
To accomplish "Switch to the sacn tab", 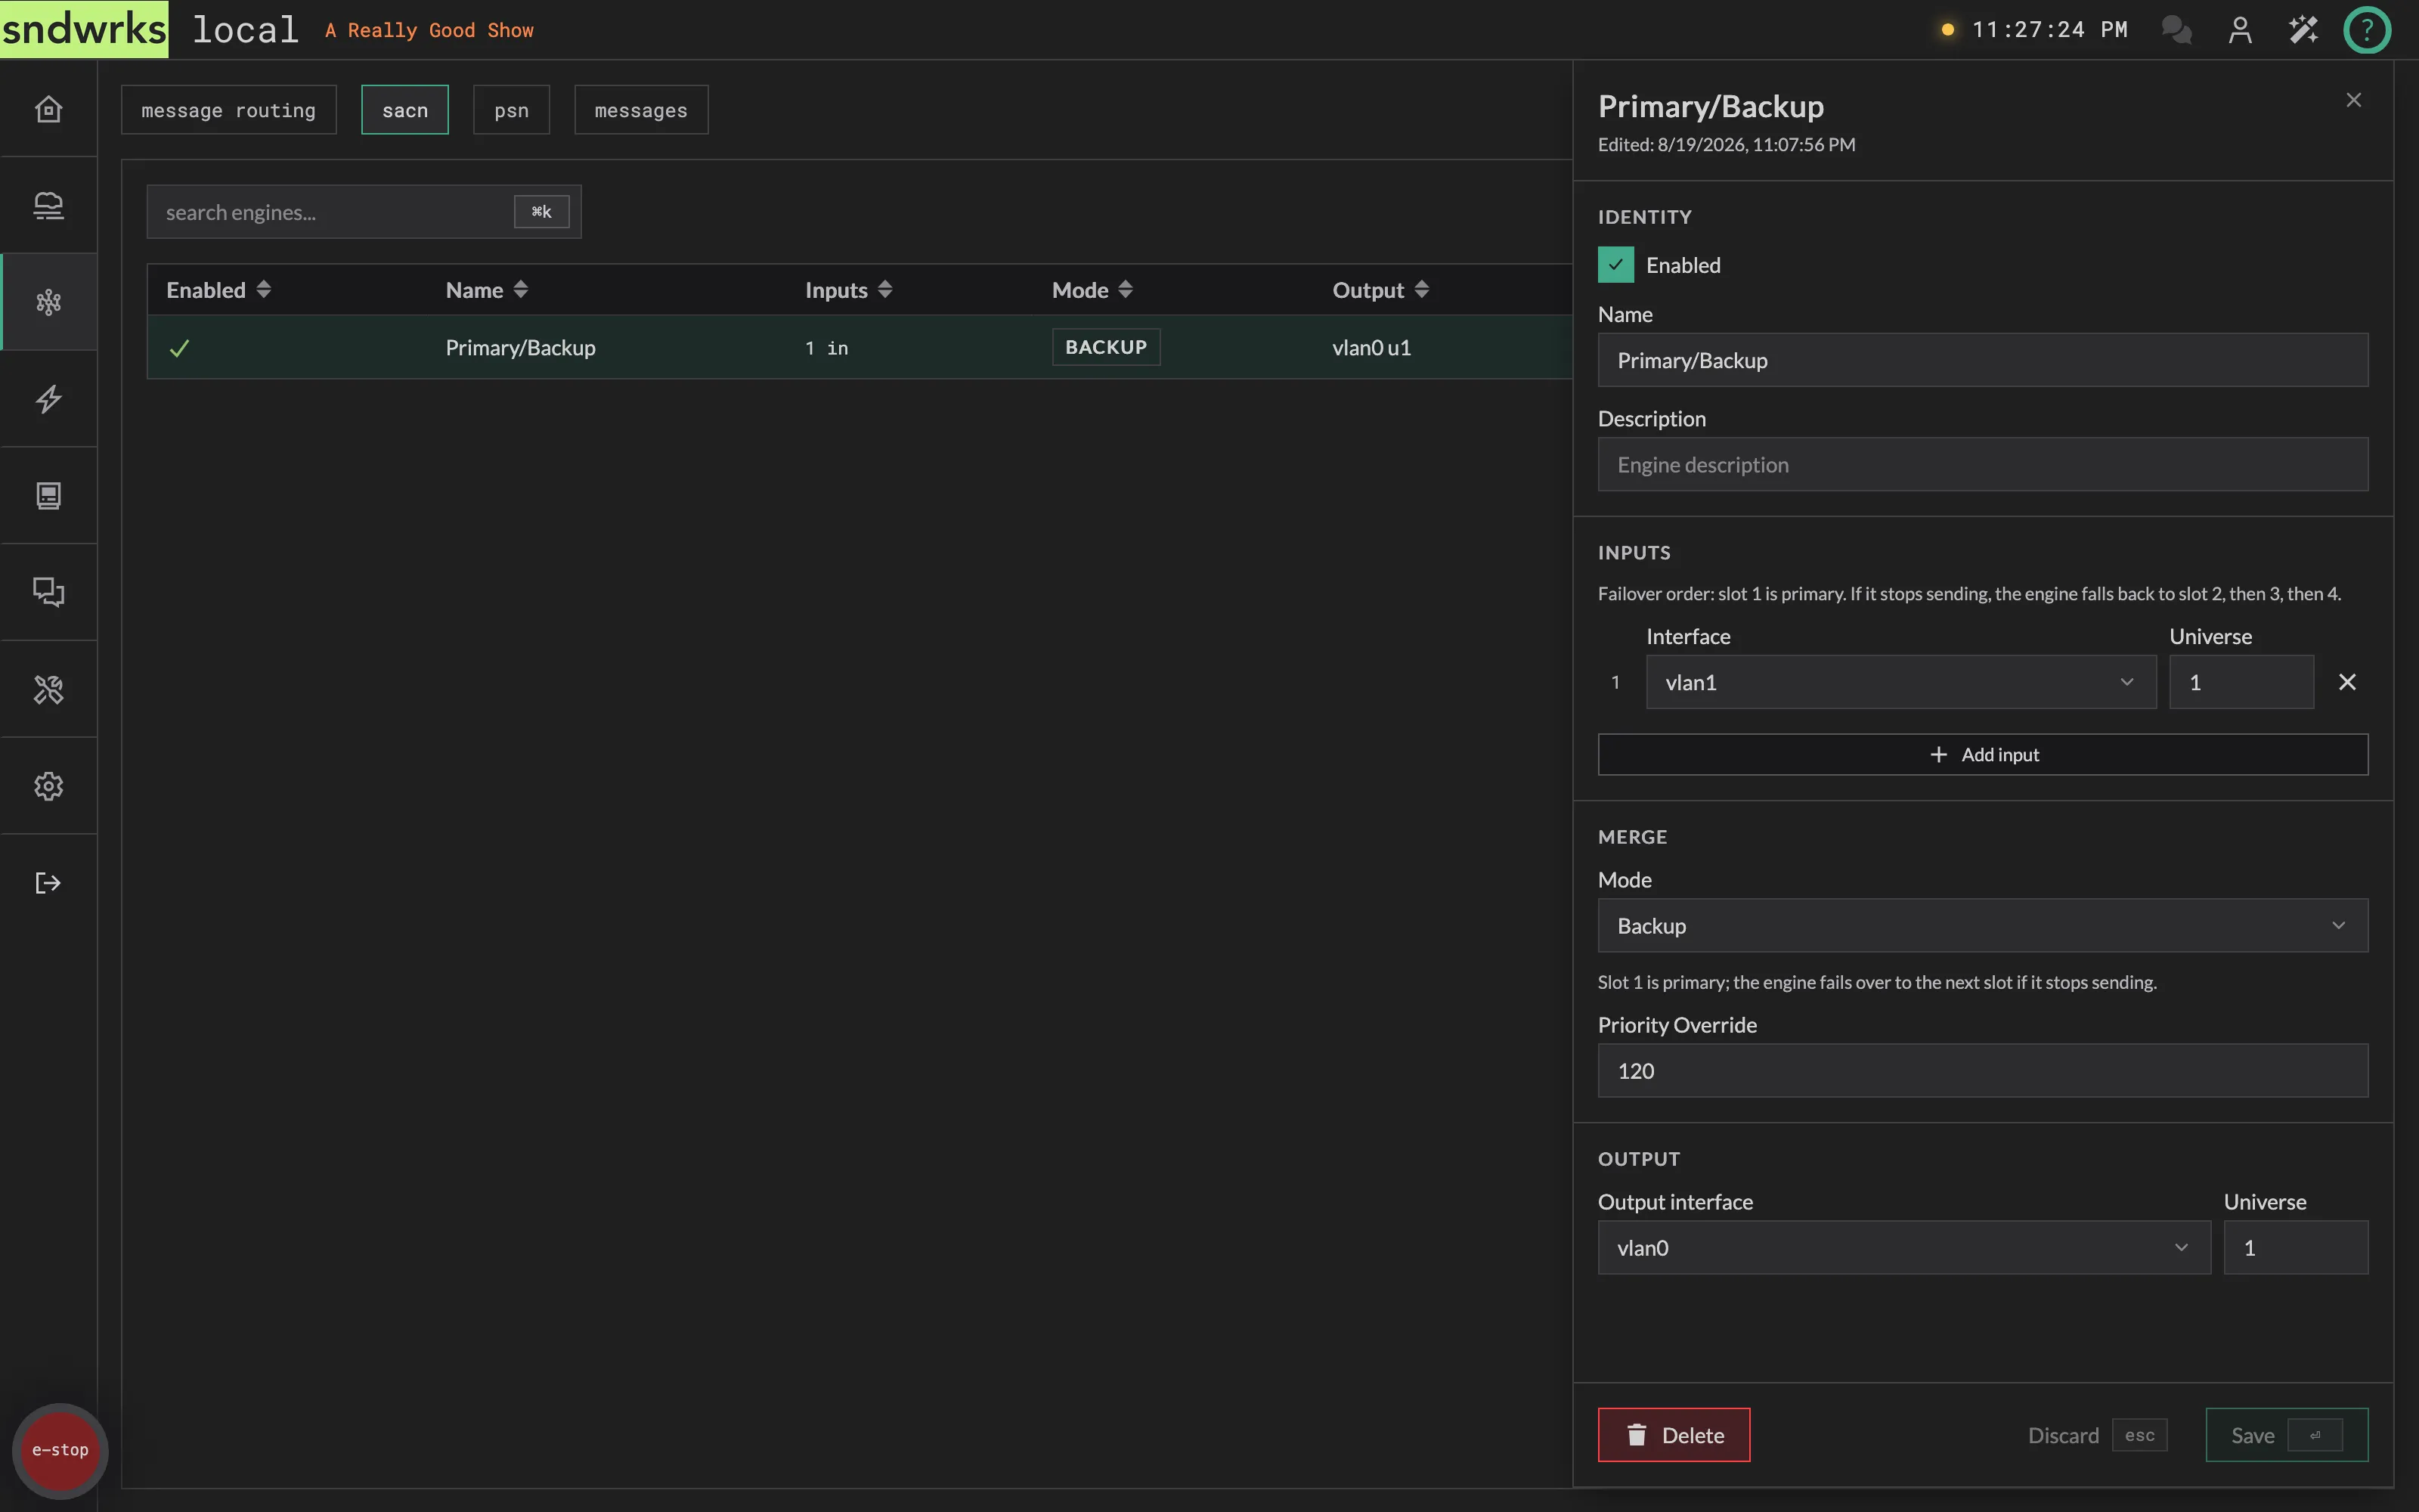I will coord(405,110).
